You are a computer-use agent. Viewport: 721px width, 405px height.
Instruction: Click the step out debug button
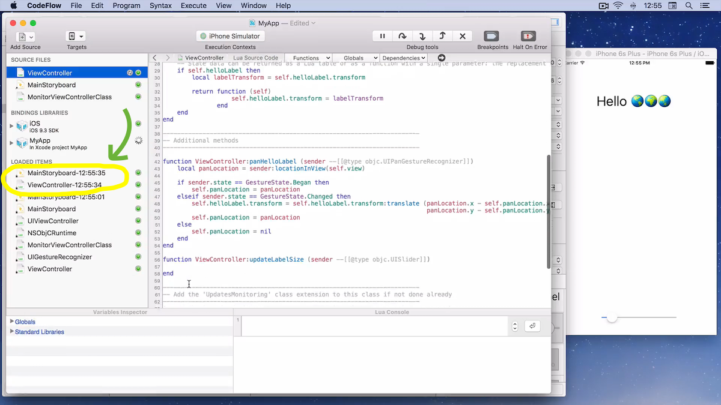[442, 36]
